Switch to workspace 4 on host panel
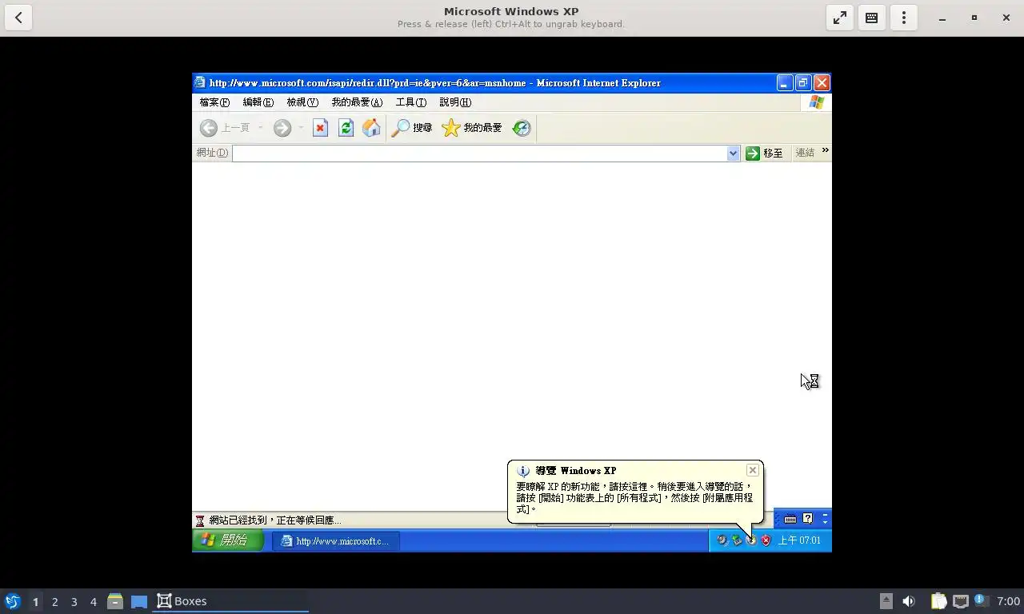Screen dimensions: 1024x614 pyautogui.click(x=93, y=601)
